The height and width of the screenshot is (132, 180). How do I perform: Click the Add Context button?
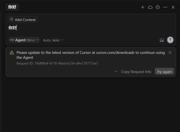pyautogui.click(x=23, y=20)
